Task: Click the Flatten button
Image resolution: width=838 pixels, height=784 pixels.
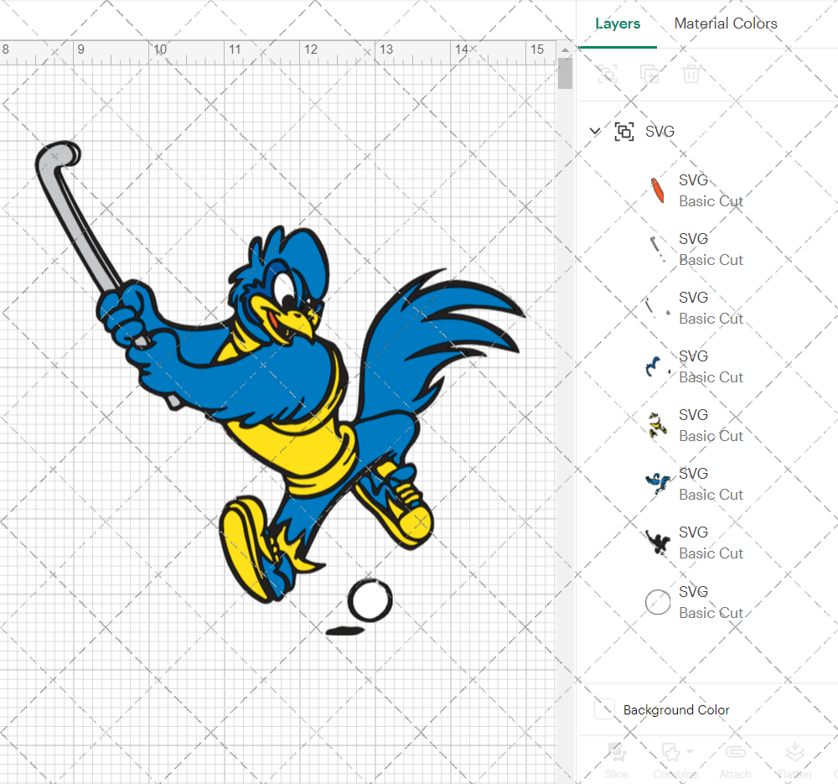Action: point(794,761)
